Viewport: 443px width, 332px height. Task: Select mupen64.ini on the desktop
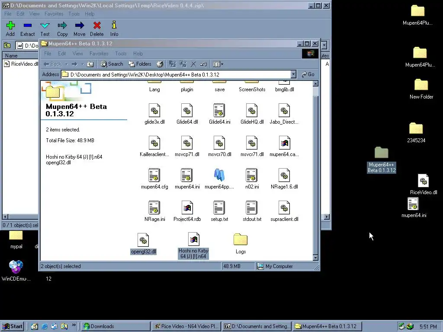(414, 207)
